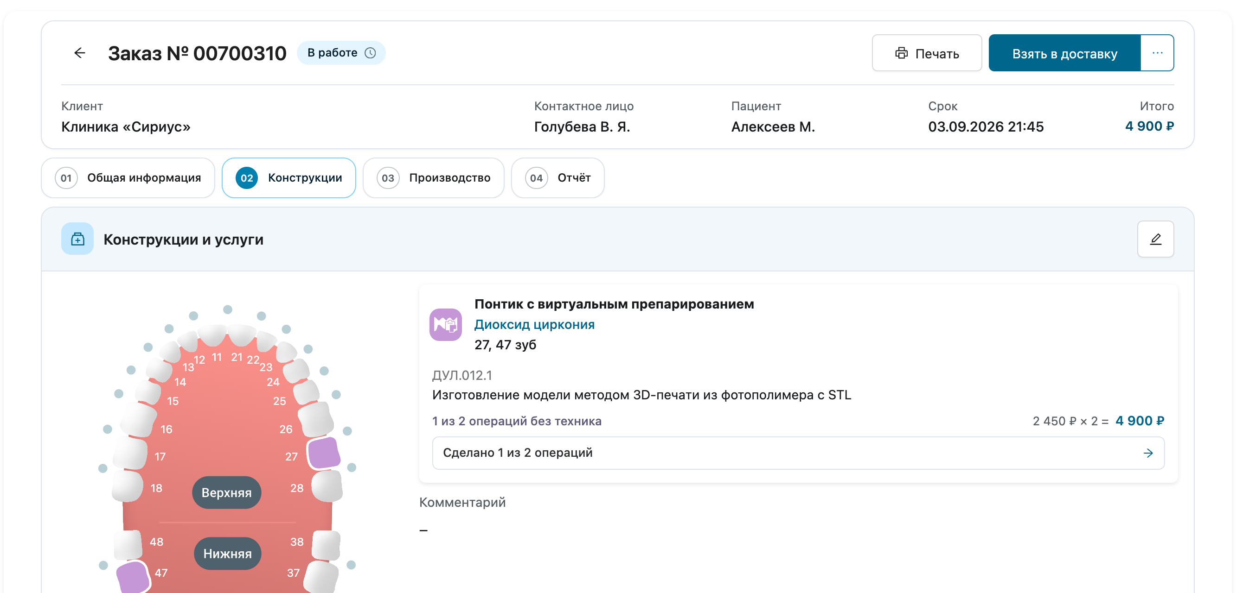Open the Отчёт tab

[557, 178]
